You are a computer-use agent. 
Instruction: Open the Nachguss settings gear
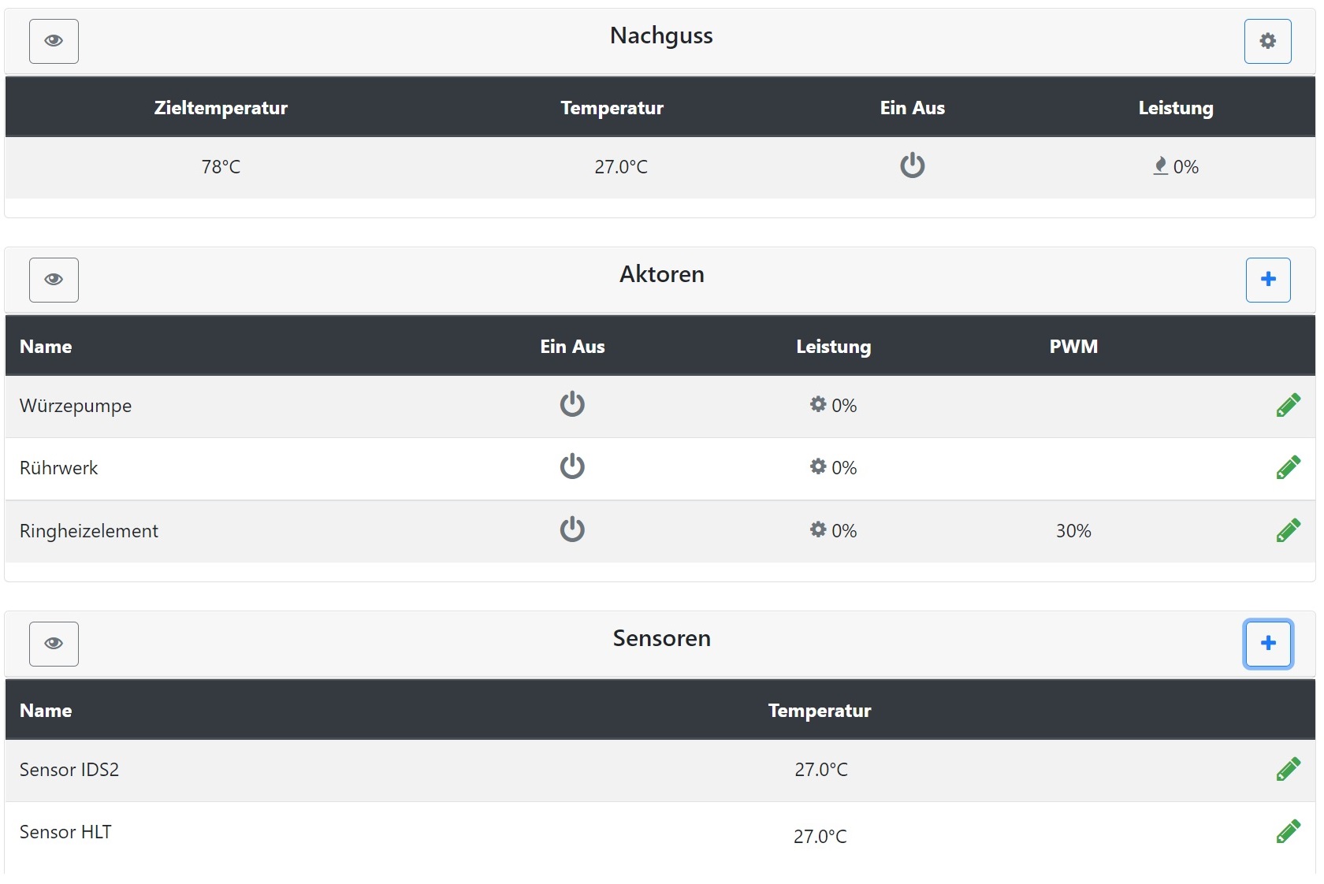pyautogui.click(x=1267, y=41)
